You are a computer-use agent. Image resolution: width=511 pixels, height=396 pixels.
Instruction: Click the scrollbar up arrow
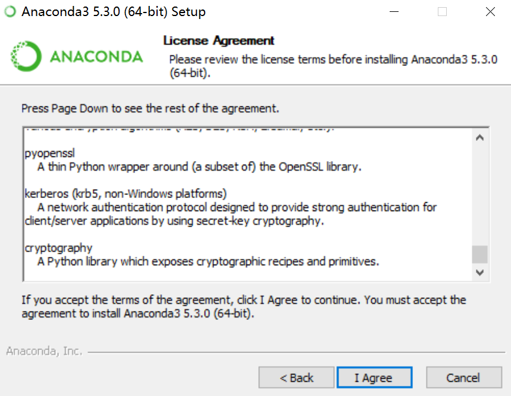coord(479,137)
